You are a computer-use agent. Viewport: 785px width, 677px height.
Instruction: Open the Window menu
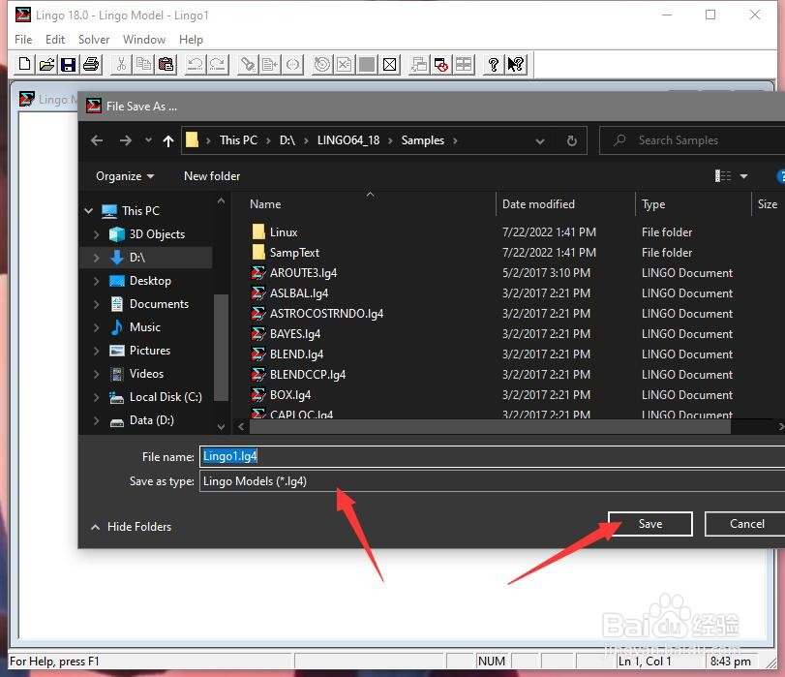tap(144, 40)
